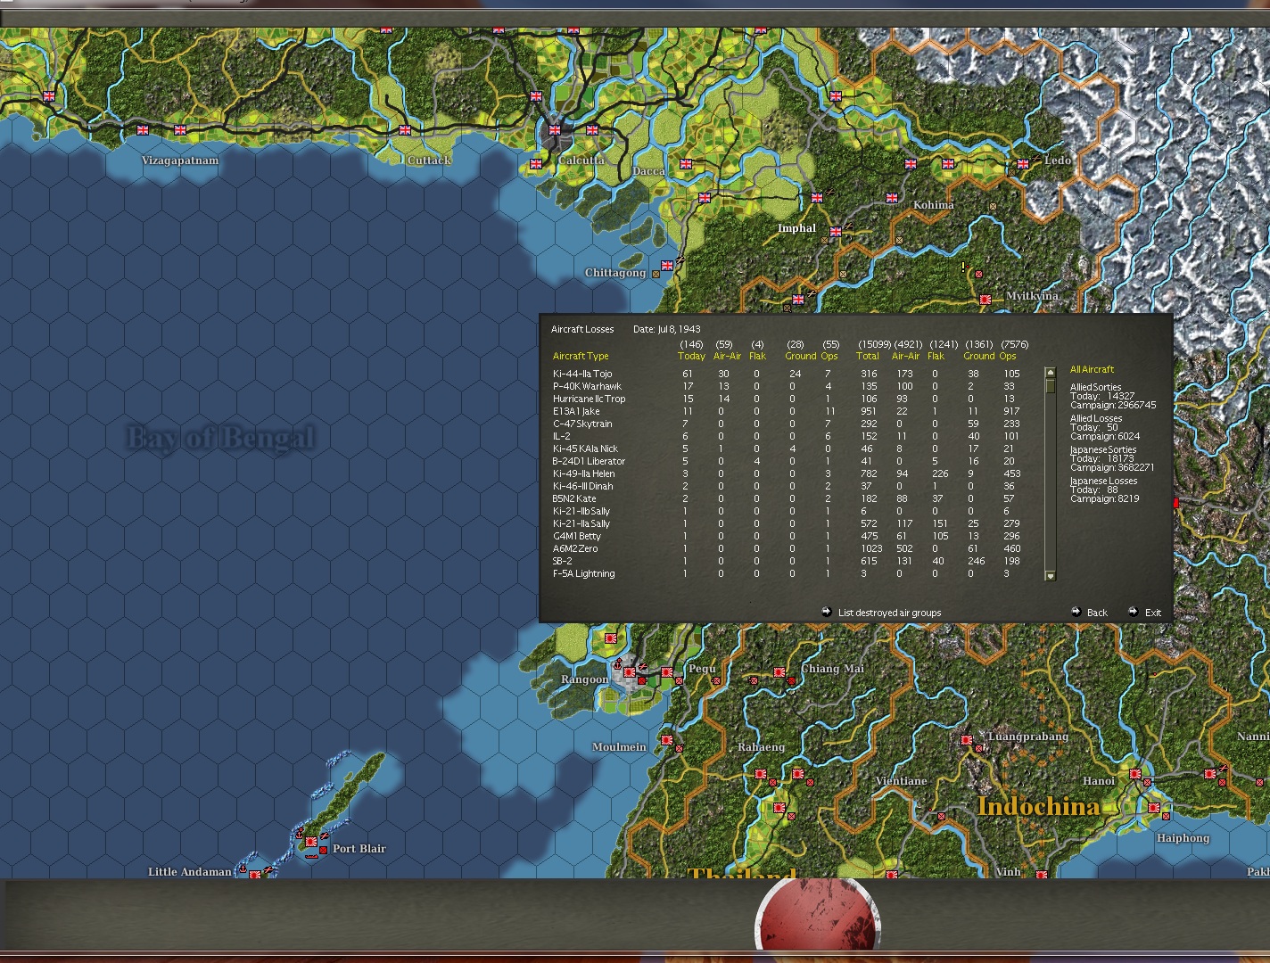Select the Japanese flag above Haiphong
Viewport: 1270px width, 963px height.
click(1154, 808)
